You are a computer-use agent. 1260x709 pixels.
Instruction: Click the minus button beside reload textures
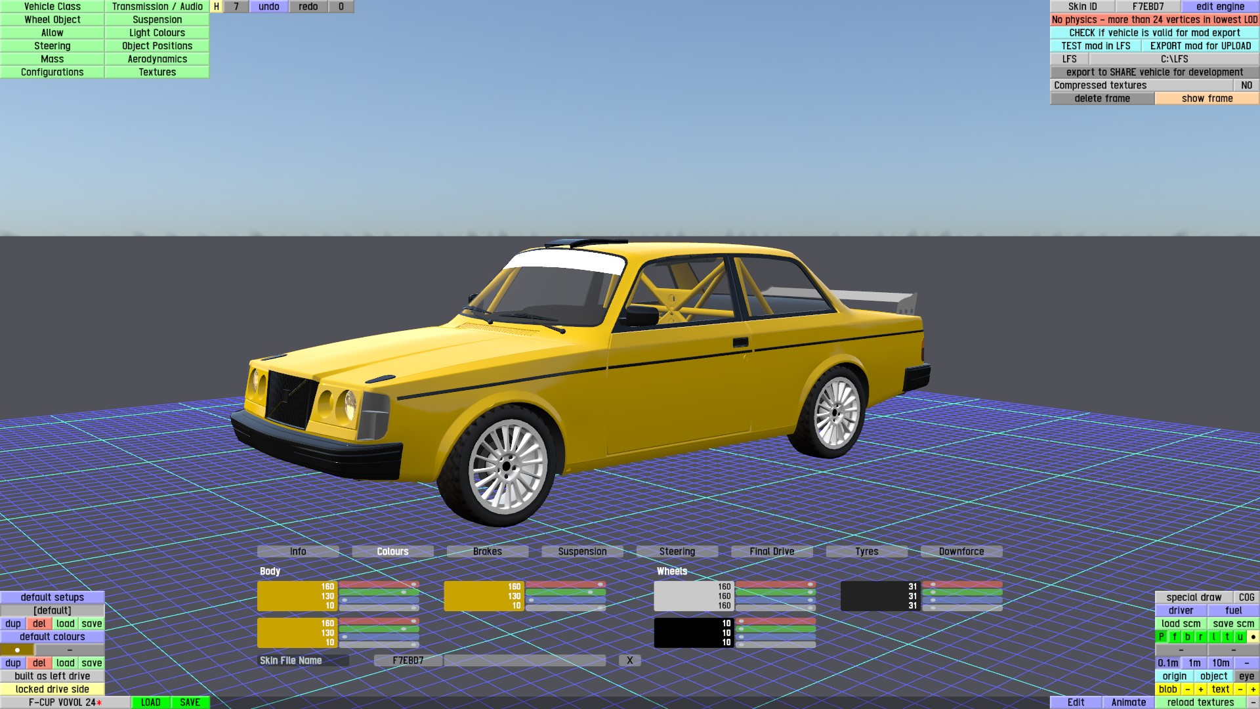1253,702
